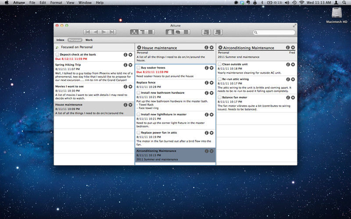Image resolution: width=351 pixels, height=219 pixels.
Task: Click the remove item toolbar button
Action: 218,32
